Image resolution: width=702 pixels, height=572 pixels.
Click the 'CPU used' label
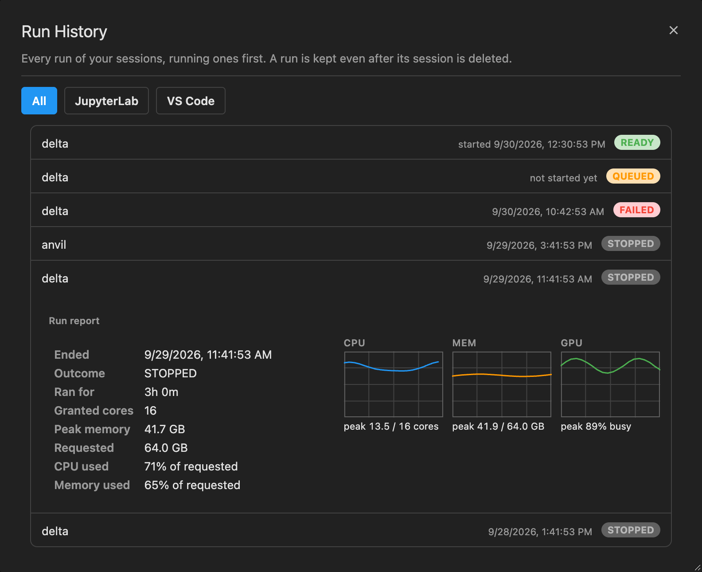pyautogui.click(x=81, y=466)
